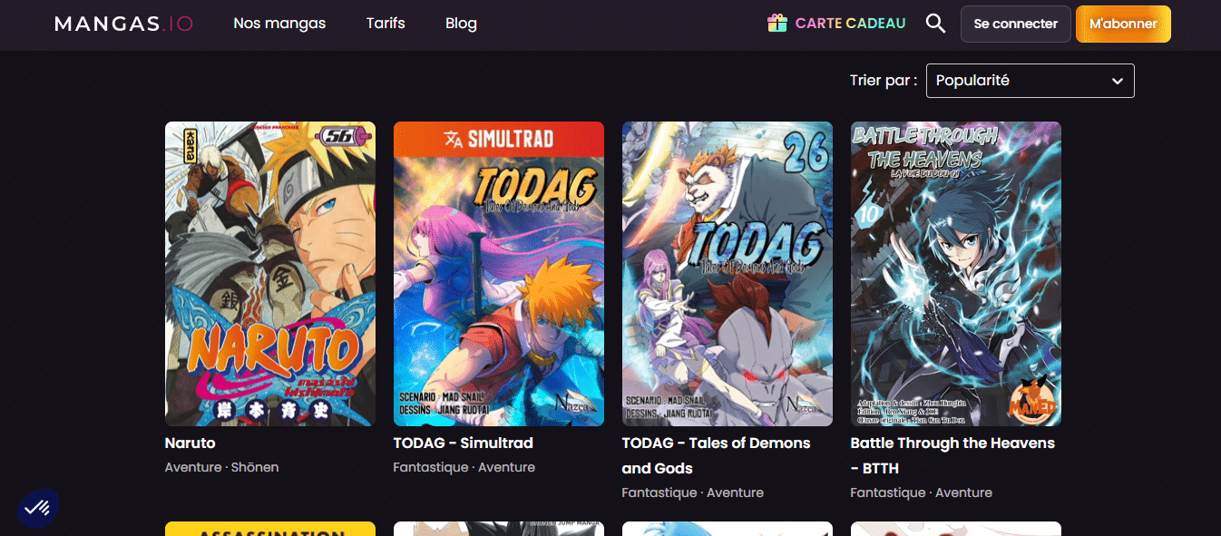Image resolution: width=1221 pixels, height=536 pixels.
Task: Click the M'abonner button
Action: 1123,24
